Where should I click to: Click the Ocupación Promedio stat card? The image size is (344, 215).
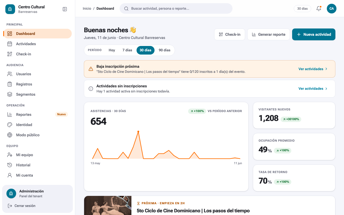(x=294, y=147)
